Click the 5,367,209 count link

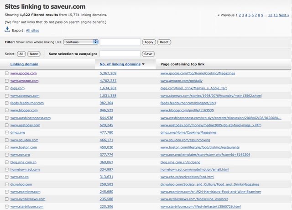pyautogui.click(x=108, y=73)
